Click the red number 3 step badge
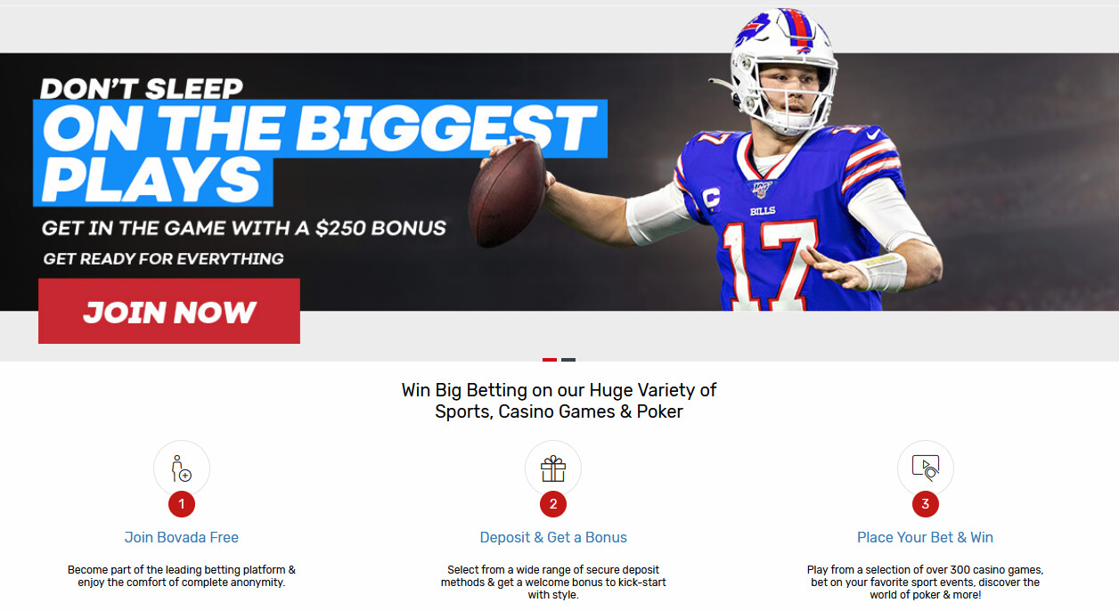This screenshot has width=1119, height=611. (926, 504)
